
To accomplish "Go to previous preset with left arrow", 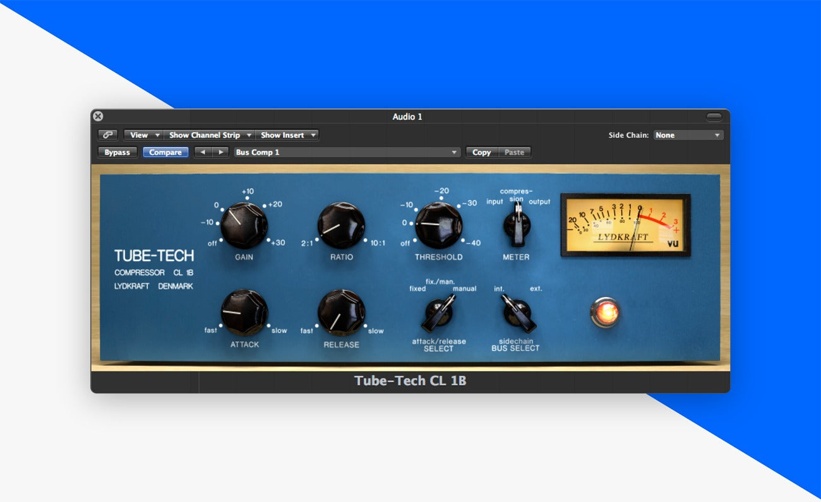I will pyautogui.click(x=203, y=152).
